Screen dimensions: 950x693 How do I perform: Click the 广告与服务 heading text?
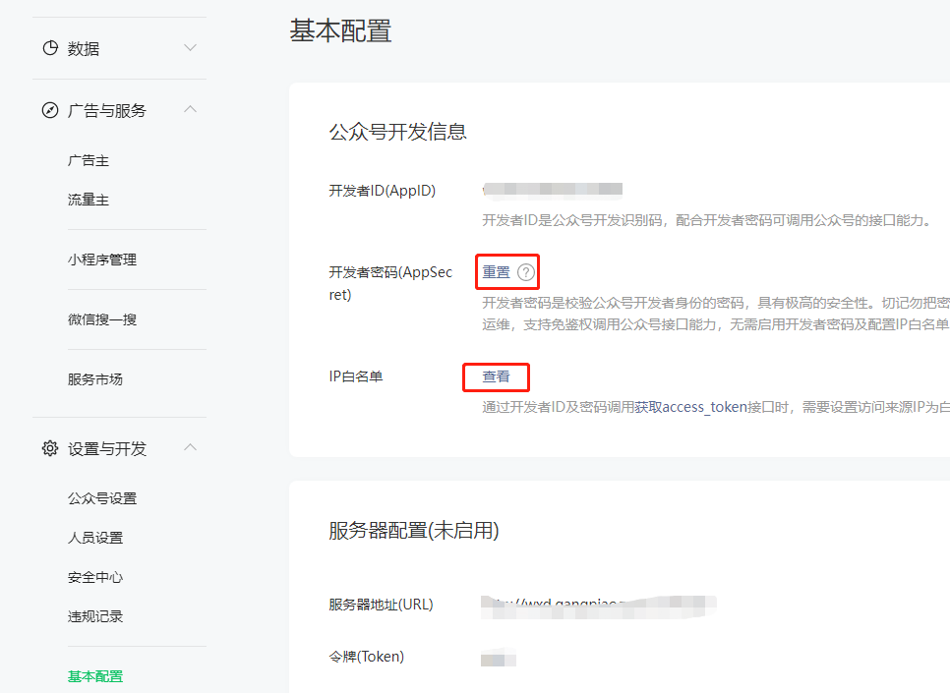click(107, 111)
